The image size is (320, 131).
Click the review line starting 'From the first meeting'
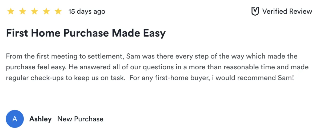tap(151, 57)
